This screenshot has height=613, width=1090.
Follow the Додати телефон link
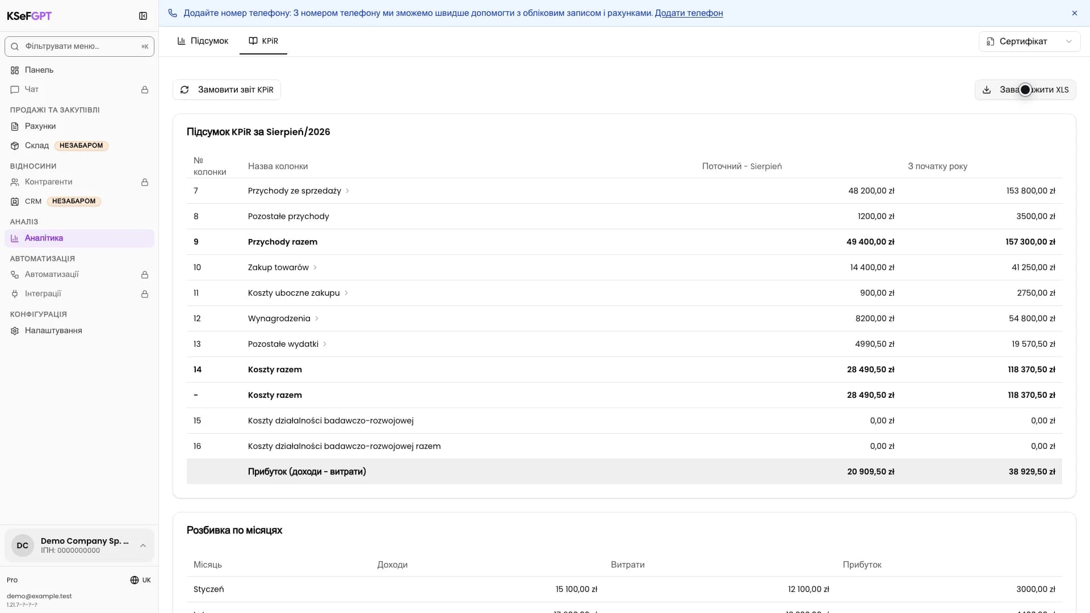click(x=689, y=13)
